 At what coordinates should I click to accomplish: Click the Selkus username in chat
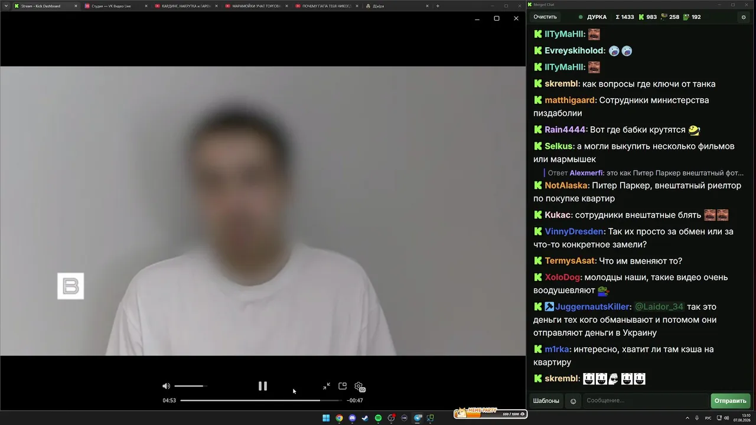[559, 146]
